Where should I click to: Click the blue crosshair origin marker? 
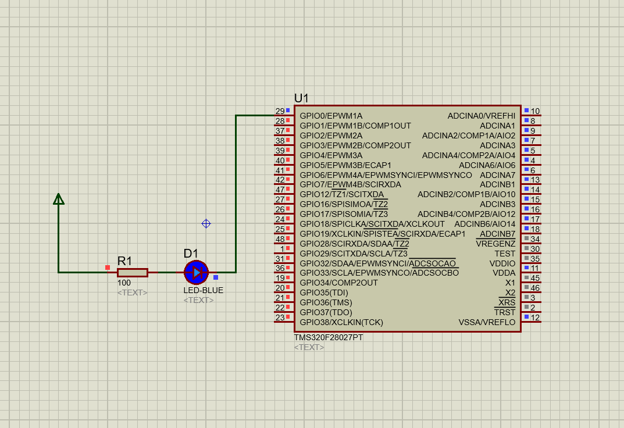[x=206, y=223]
